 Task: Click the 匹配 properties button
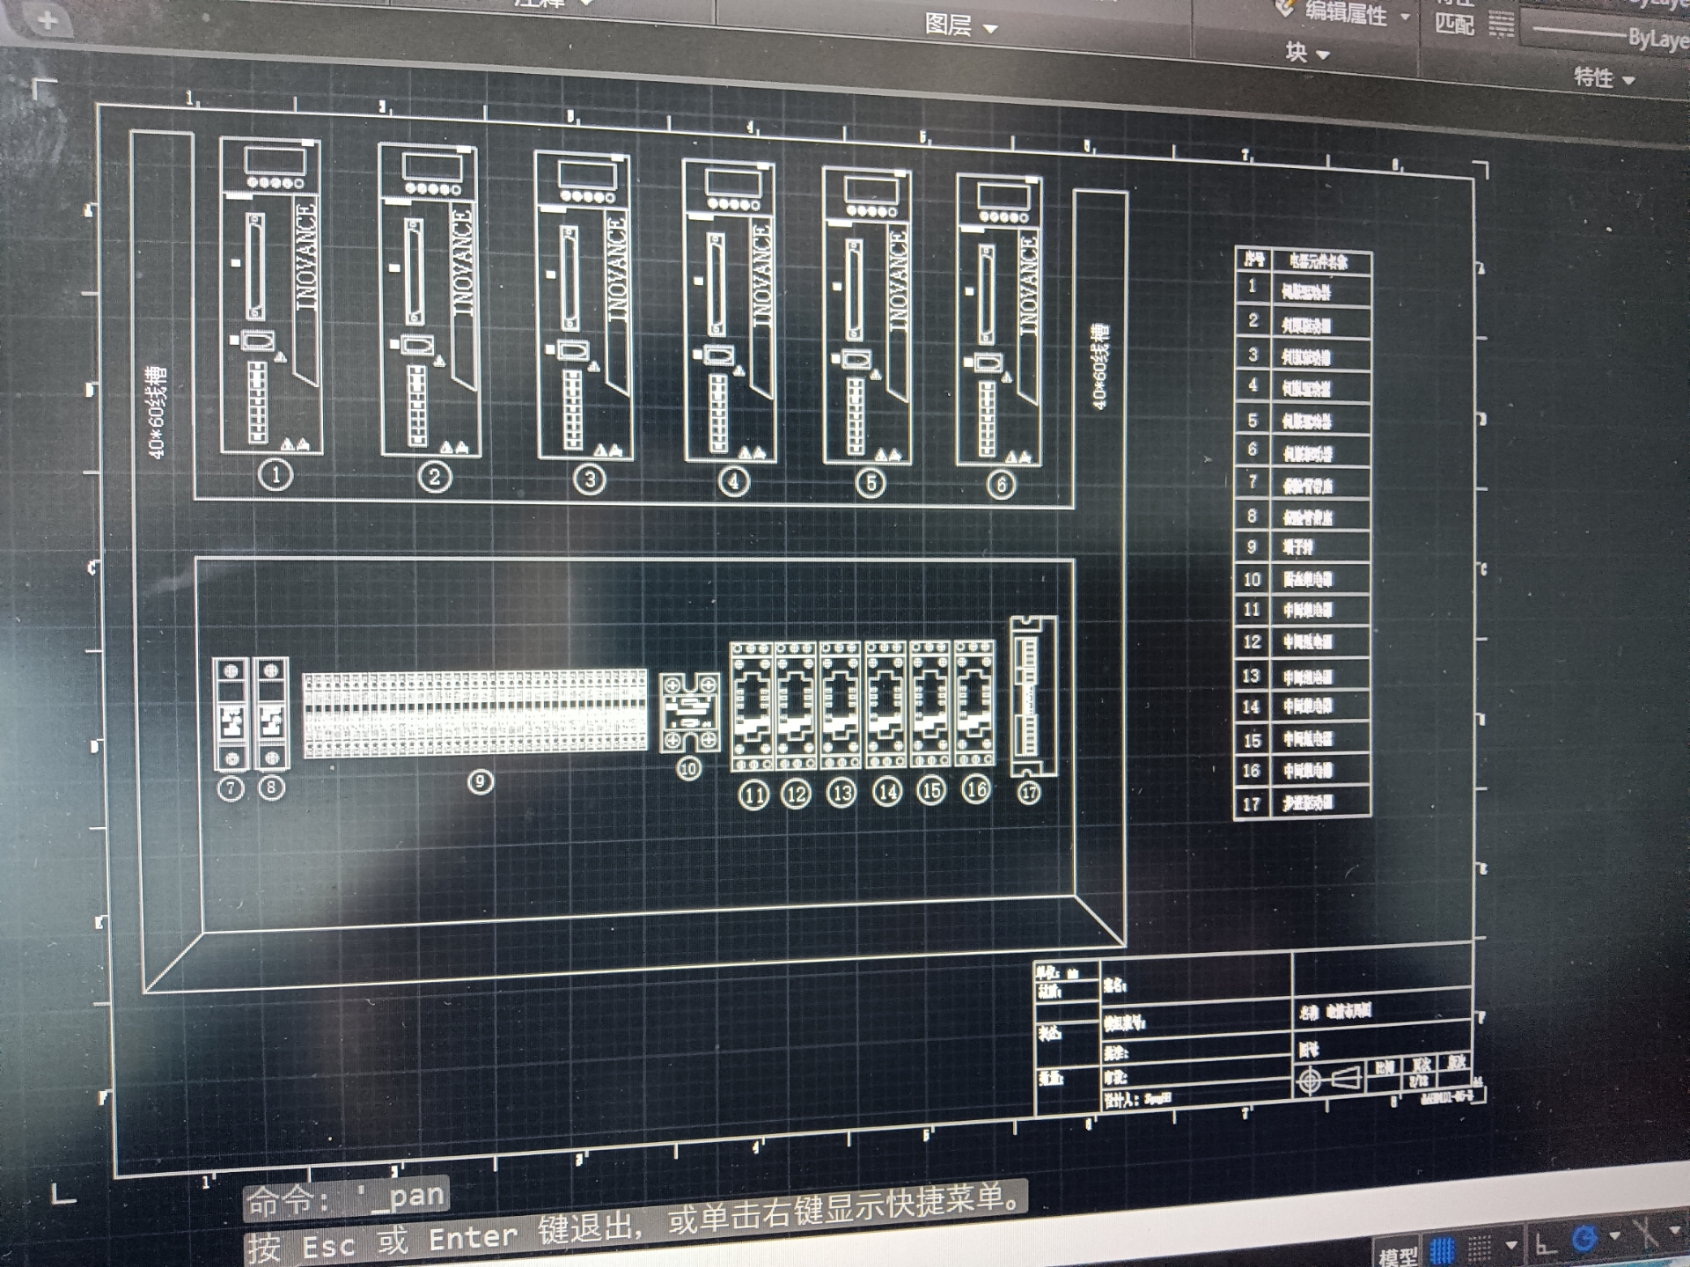click(x=1454, y=25)
